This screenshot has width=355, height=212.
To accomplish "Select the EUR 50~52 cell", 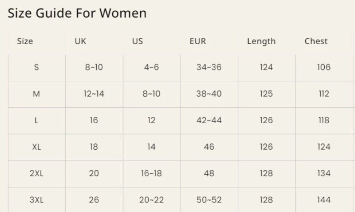I will pos(209,200).
